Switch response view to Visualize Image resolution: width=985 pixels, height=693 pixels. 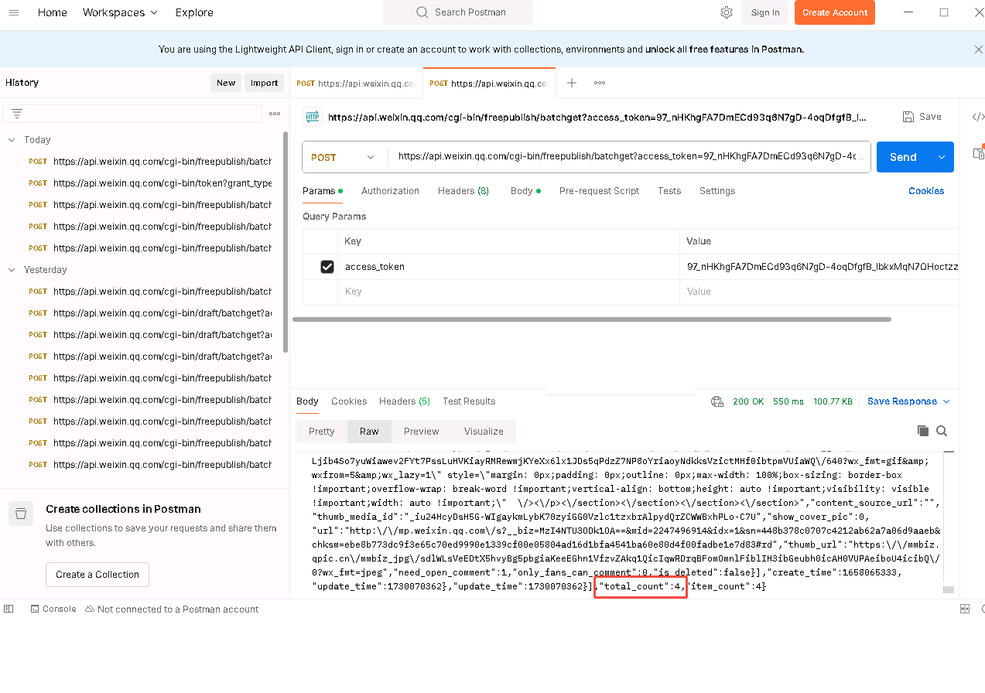[x=484, y=432]
